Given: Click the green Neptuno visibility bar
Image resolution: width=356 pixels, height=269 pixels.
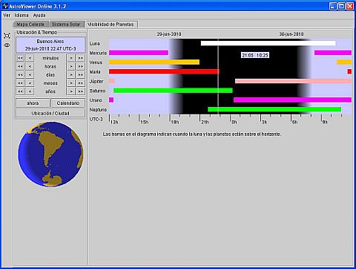Looking at the screenshot, I should pyautogui.click(x=274, y=109).
